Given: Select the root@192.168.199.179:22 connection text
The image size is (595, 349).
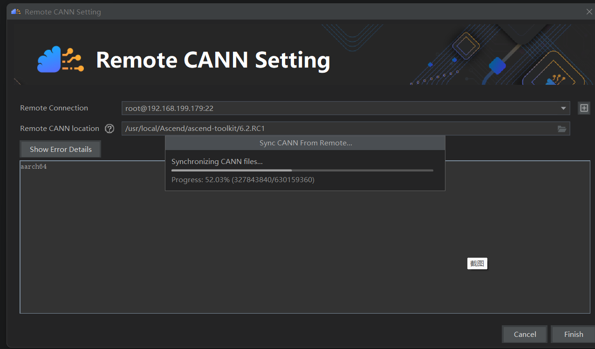Looking at the screenshot, I should [170, 108].
